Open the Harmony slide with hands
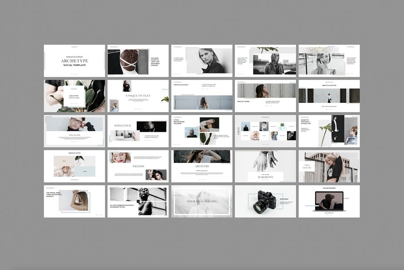Viewport: 404px width, 270px height. pyautogui.click(x=265, y=166)
